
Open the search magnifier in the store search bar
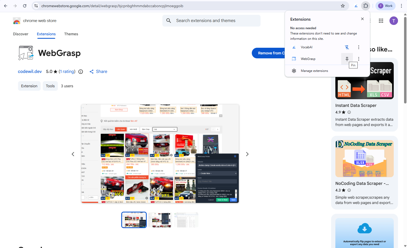pyautogui.click(x=168, y=20)
